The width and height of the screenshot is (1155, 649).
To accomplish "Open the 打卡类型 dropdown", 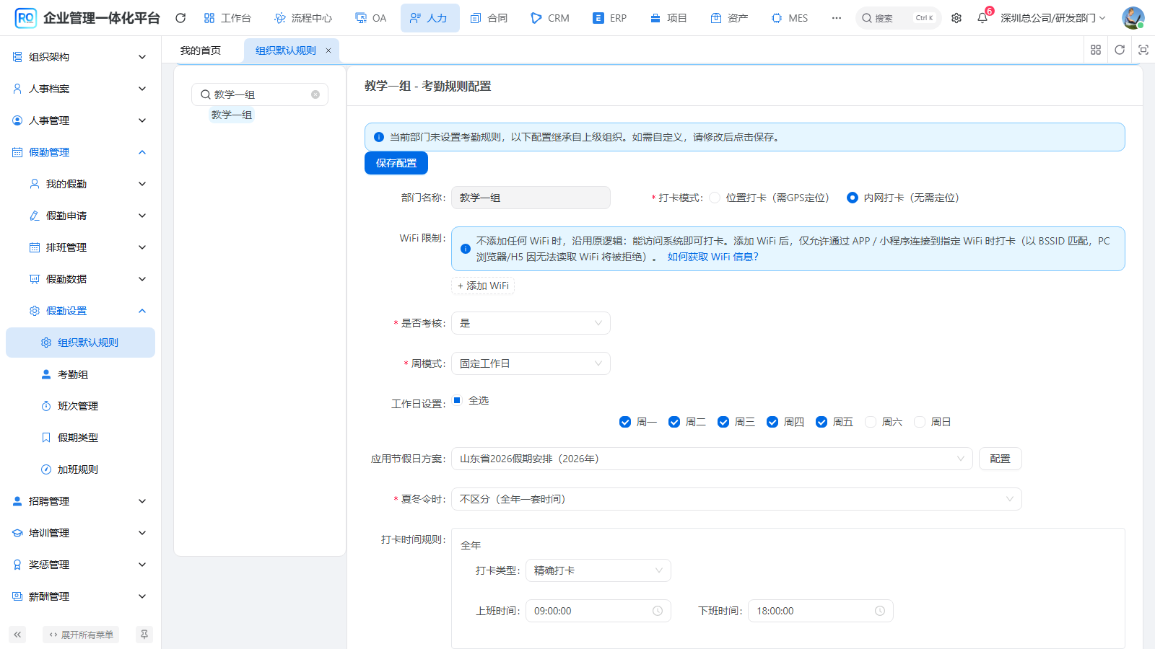I will click(598, 570).
